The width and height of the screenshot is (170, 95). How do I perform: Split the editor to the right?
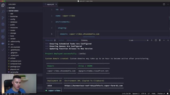click(x=164, y=4)
